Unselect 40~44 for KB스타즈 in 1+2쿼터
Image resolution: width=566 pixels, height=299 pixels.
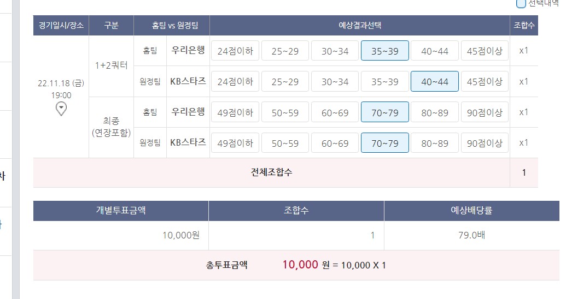(435, 81)
